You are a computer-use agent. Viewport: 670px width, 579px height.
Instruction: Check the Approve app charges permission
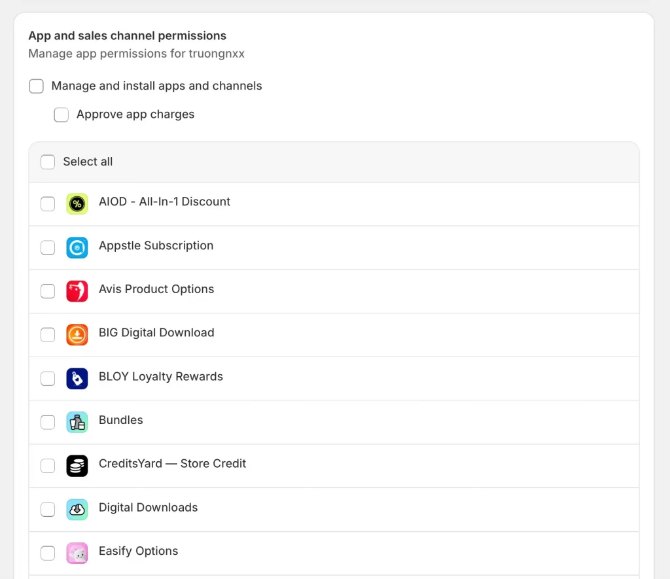tap(61, 114)
